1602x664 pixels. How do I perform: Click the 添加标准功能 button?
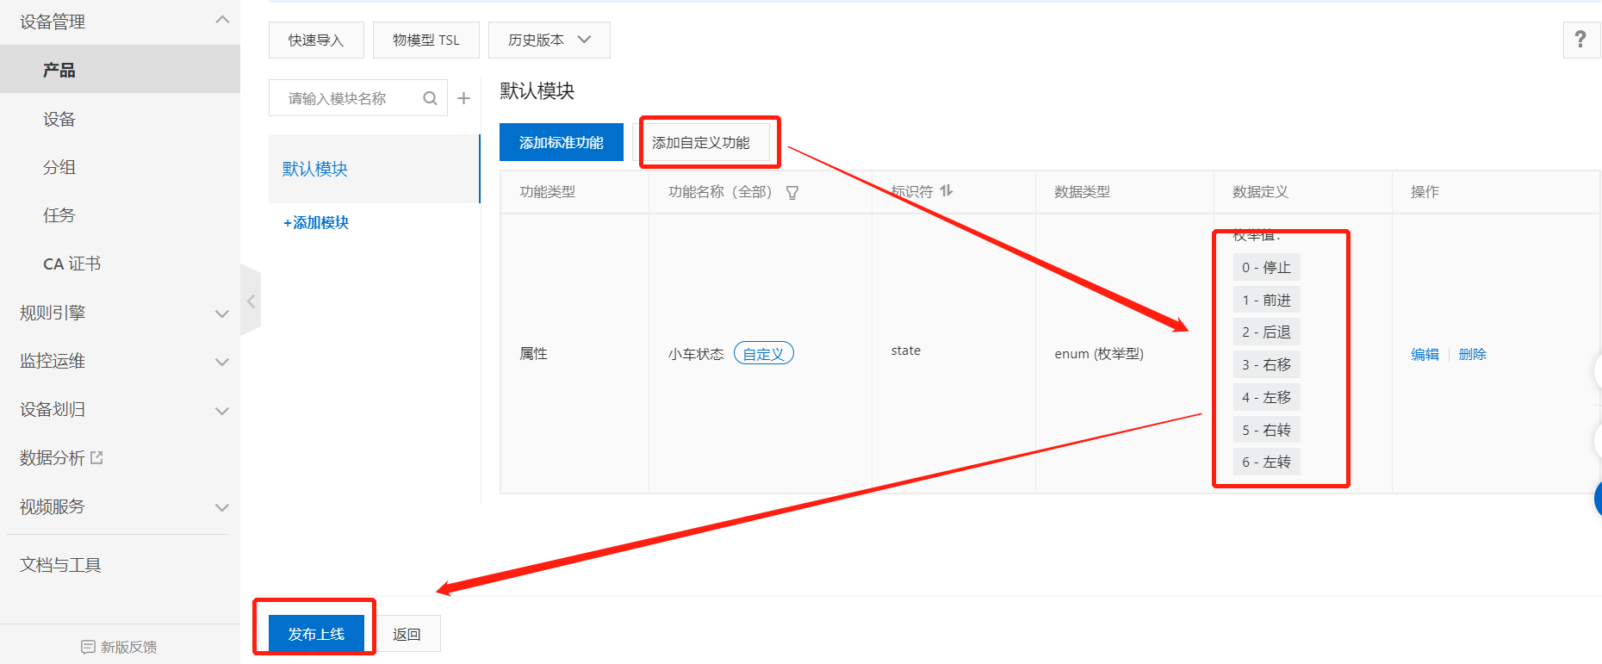coord(562,142)
